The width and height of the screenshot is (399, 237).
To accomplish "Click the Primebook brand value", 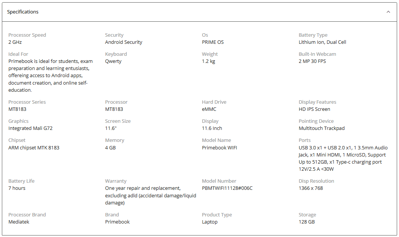I will 117,222.
